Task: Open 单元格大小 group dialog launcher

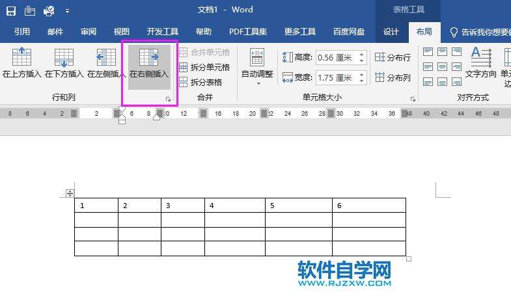Action: (x=413, y=100)
